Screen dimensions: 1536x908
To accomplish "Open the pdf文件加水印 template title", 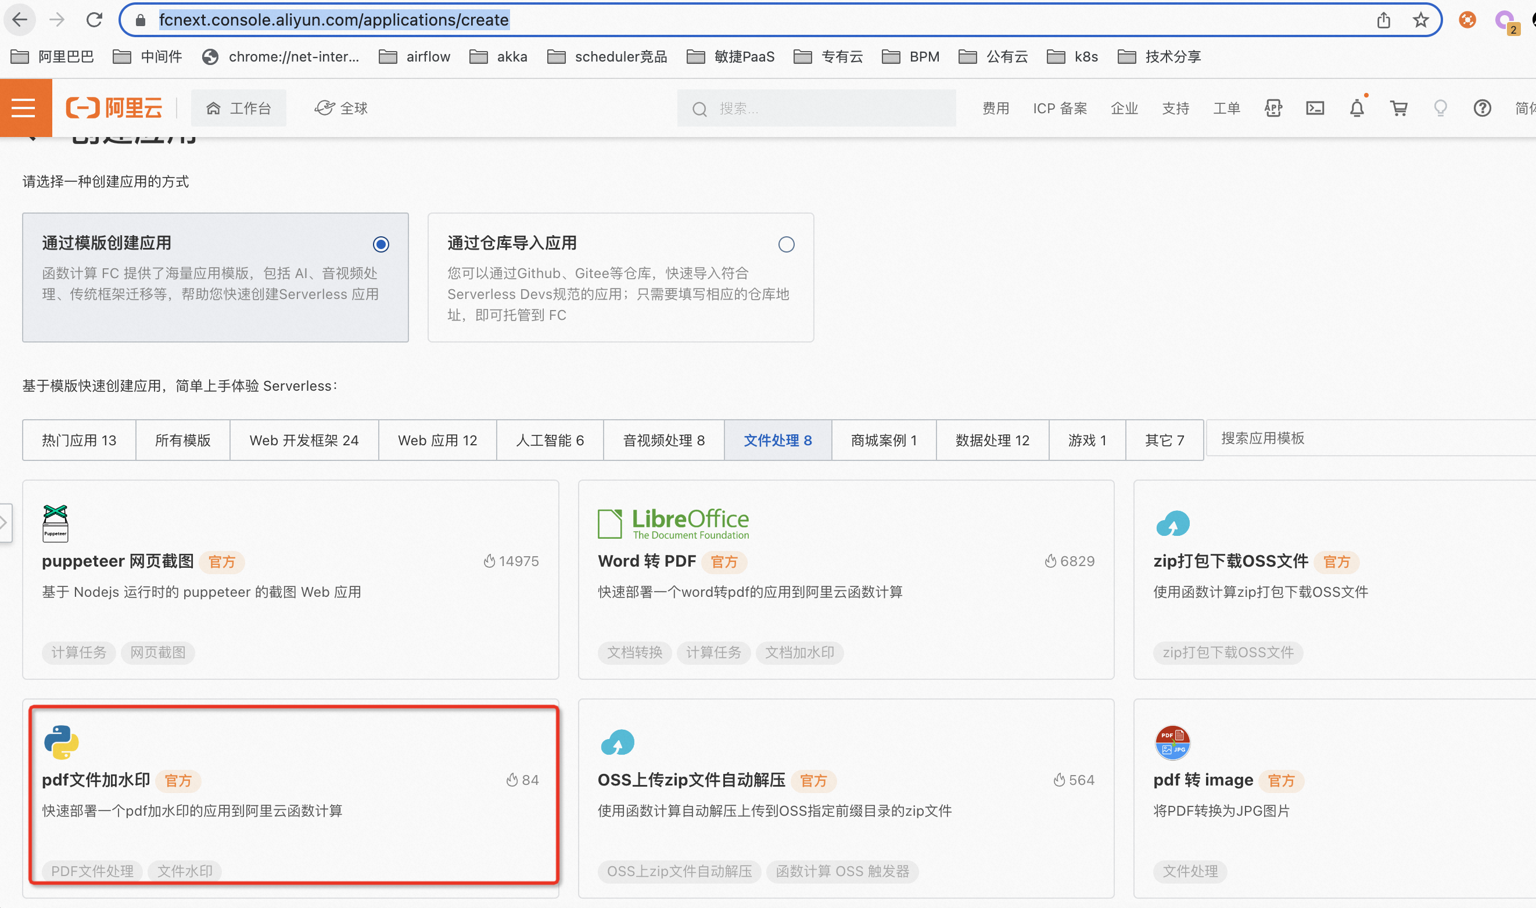I will coord(96,780).
